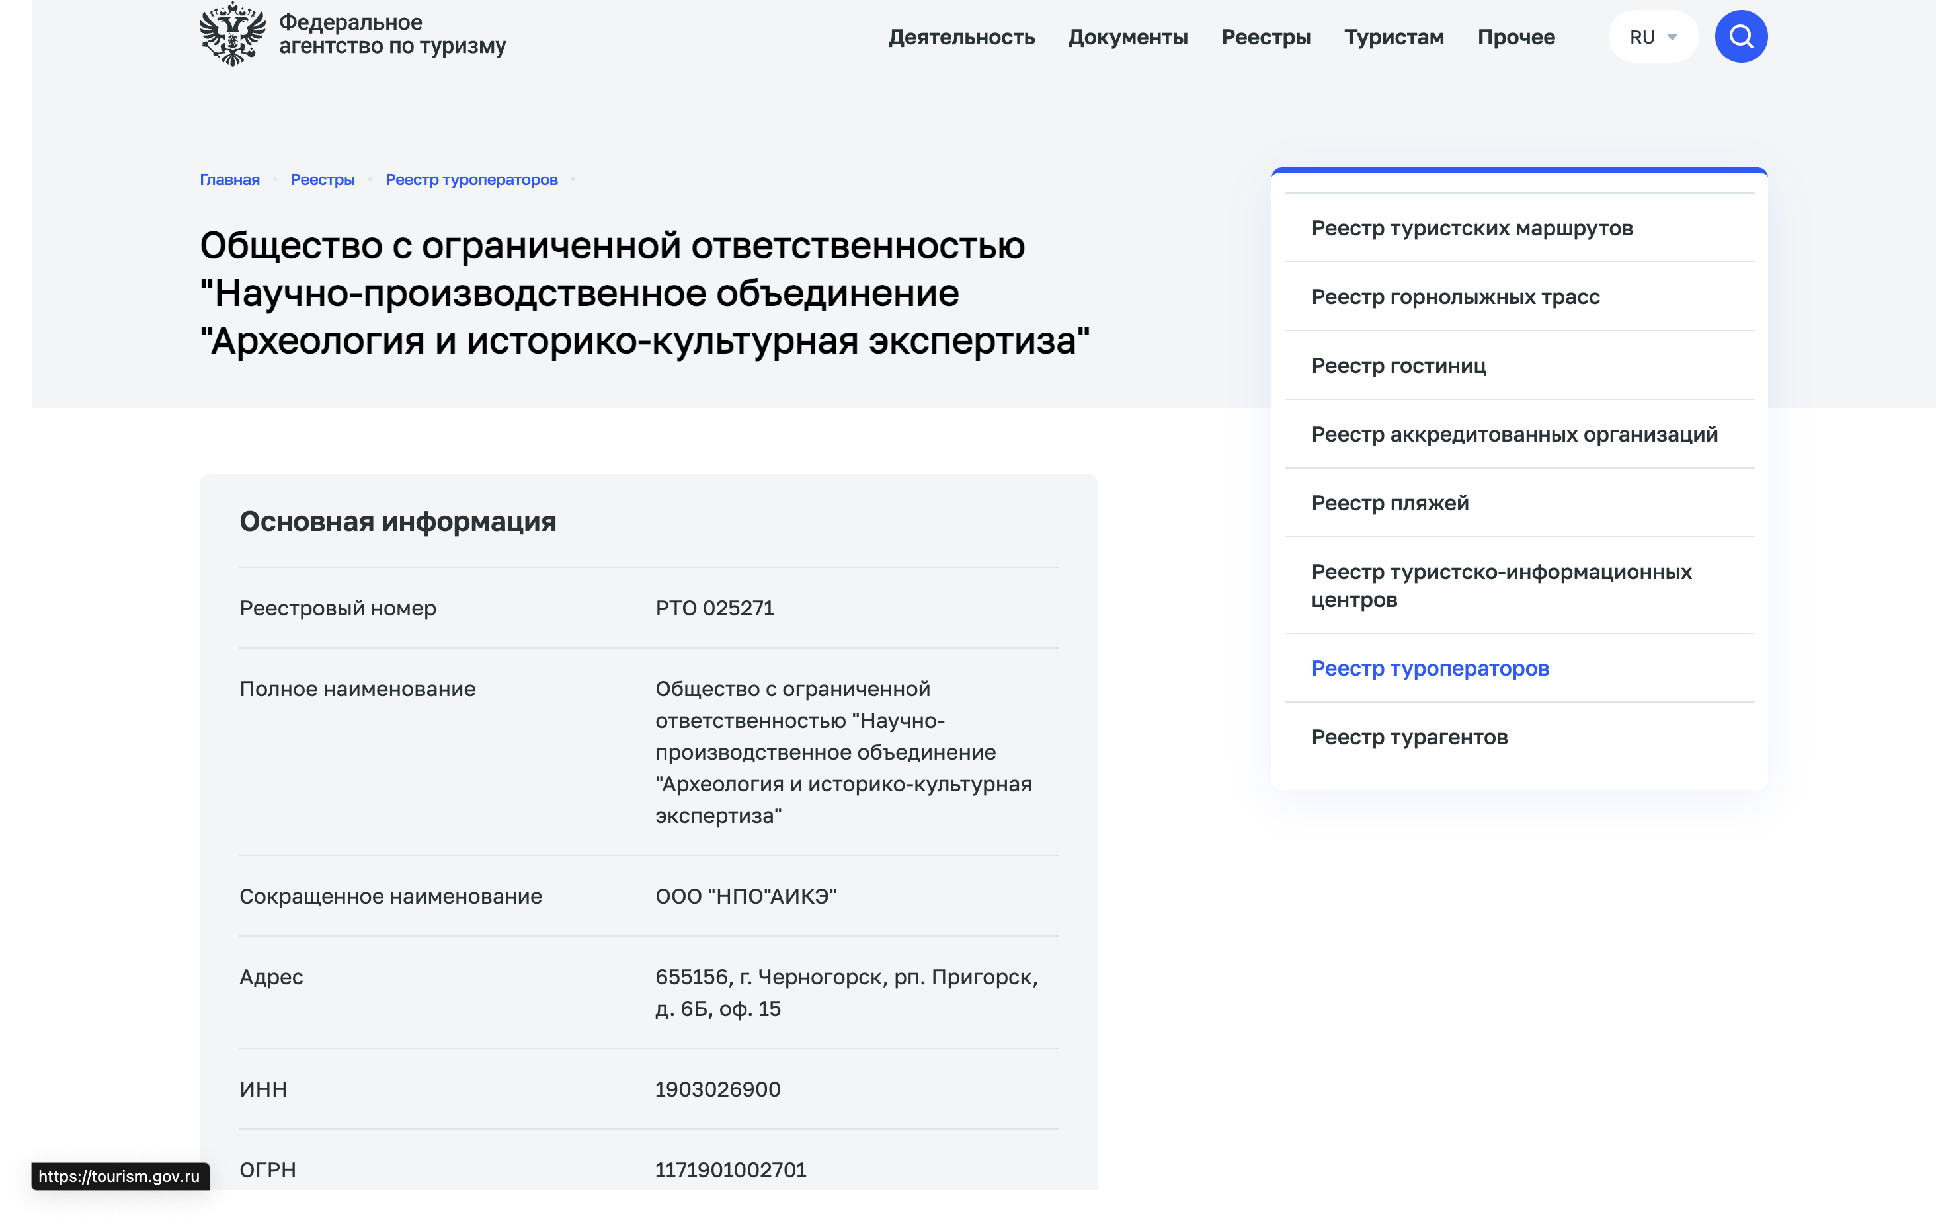The width and height of the screenshot is (1936, 1227).
Task: Select the active Реестр туроператоров sidebar link
Action: tap(1430, 668)
